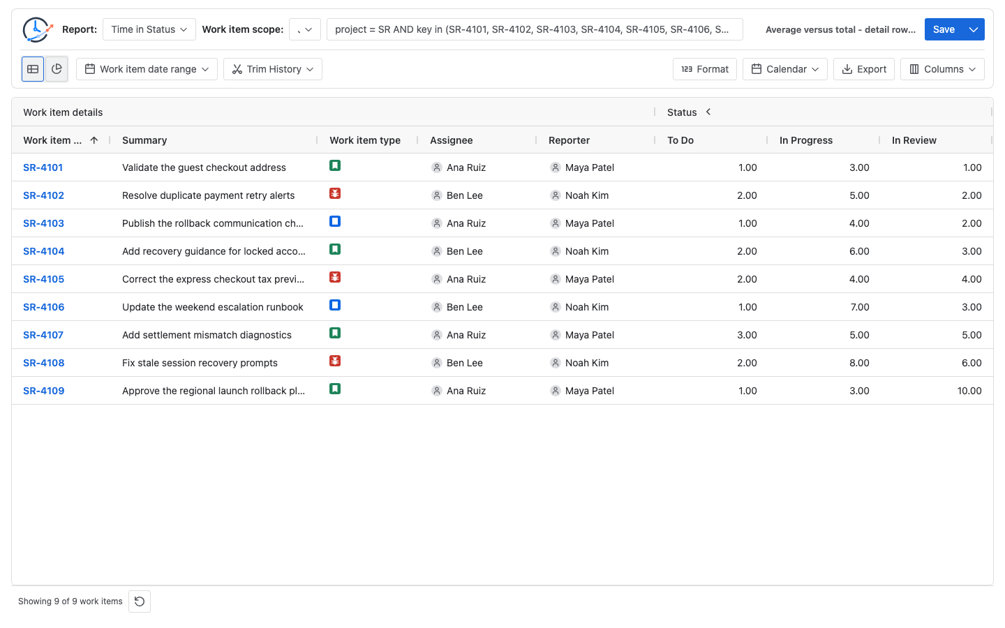Open work item SR-4103 link
The height and width of the screenshot is (628, 1005).
pos(43,223)
